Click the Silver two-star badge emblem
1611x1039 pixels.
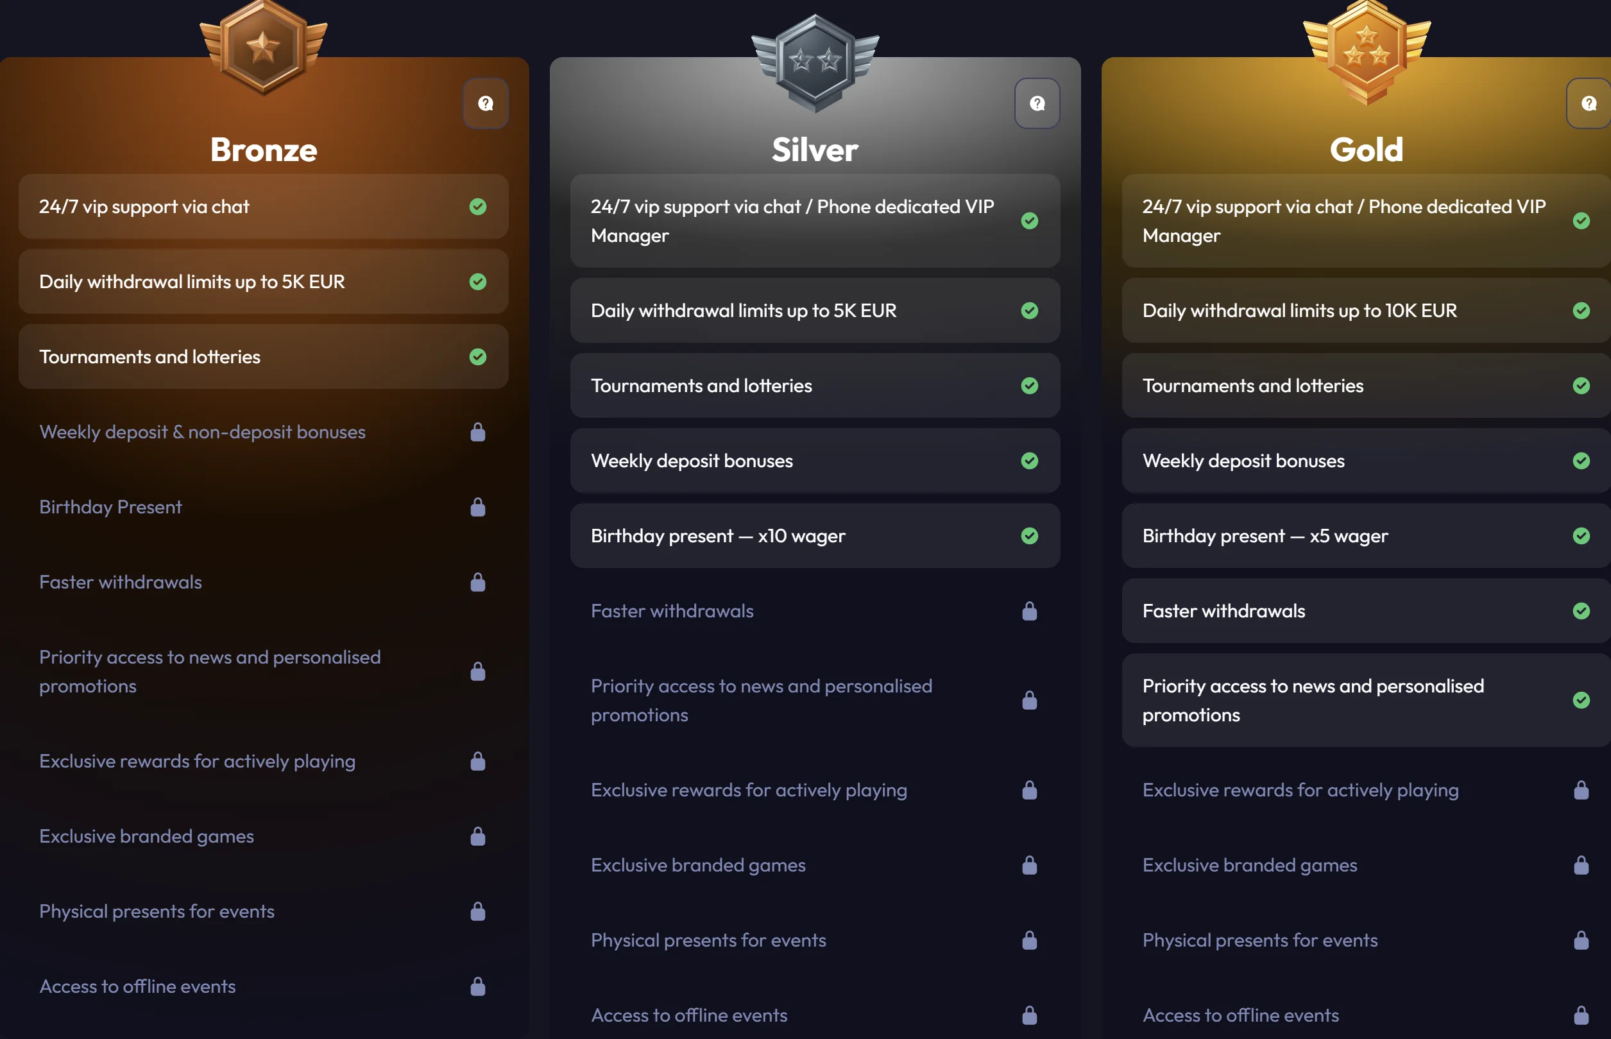[x=815, y=62]
